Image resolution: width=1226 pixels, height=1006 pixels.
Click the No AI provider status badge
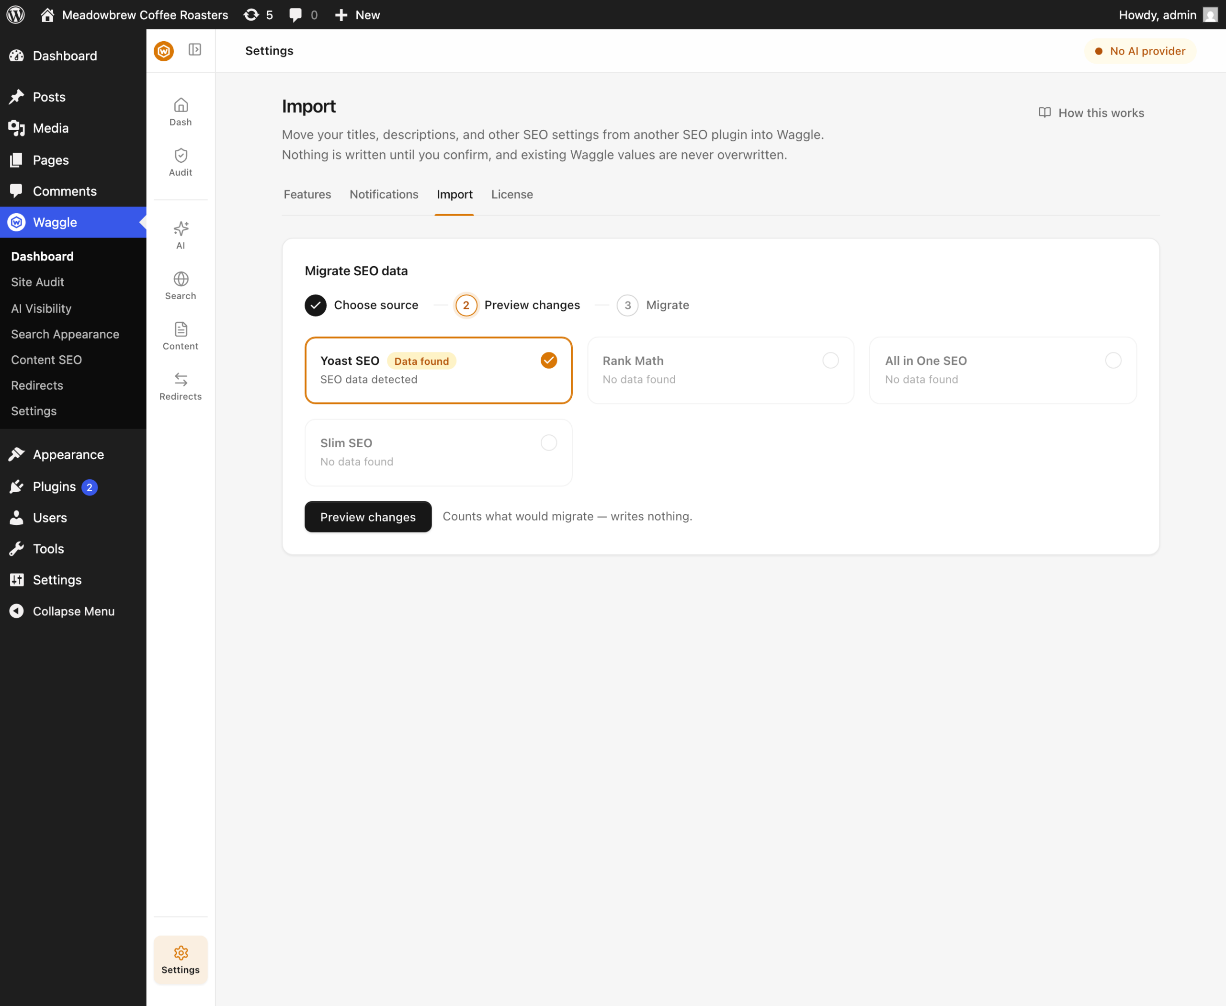click(1140, 51)
